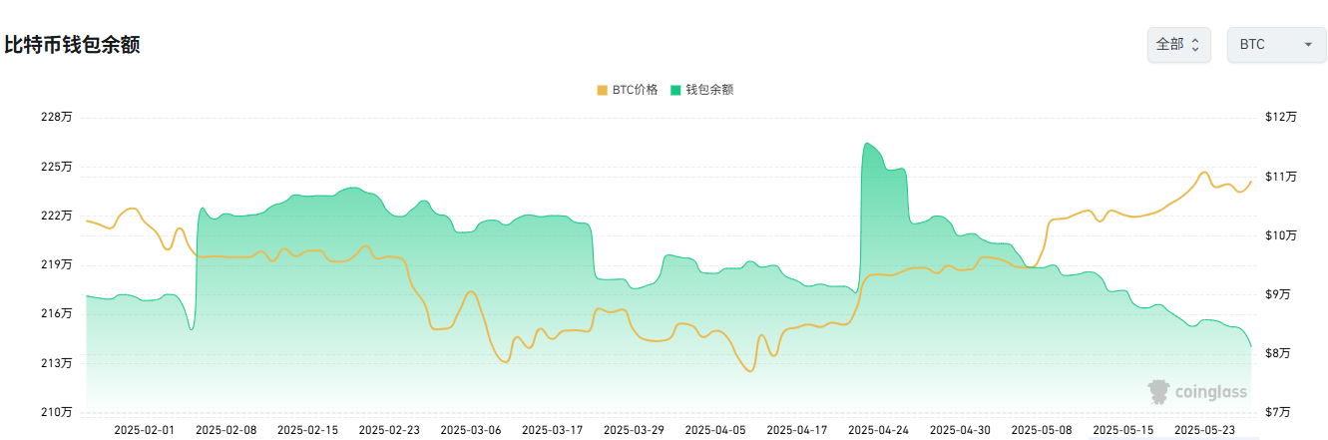Click the 2025-04-24 date label
This screenshot has width=1328, height=440.
pos(878,430)
